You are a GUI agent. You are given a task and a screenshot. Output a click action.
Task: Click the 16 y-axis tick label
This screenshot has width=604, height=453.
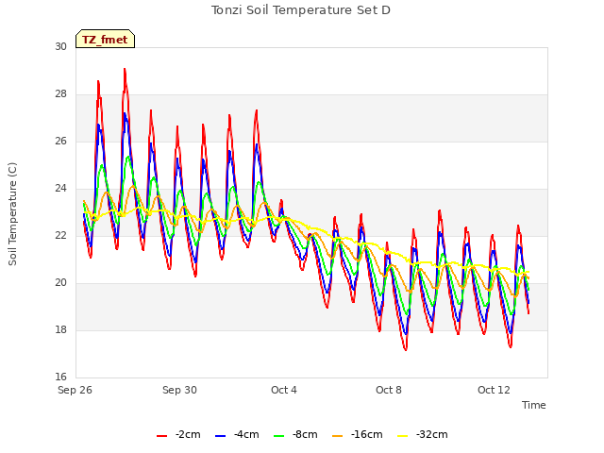(x=60, y=377)
